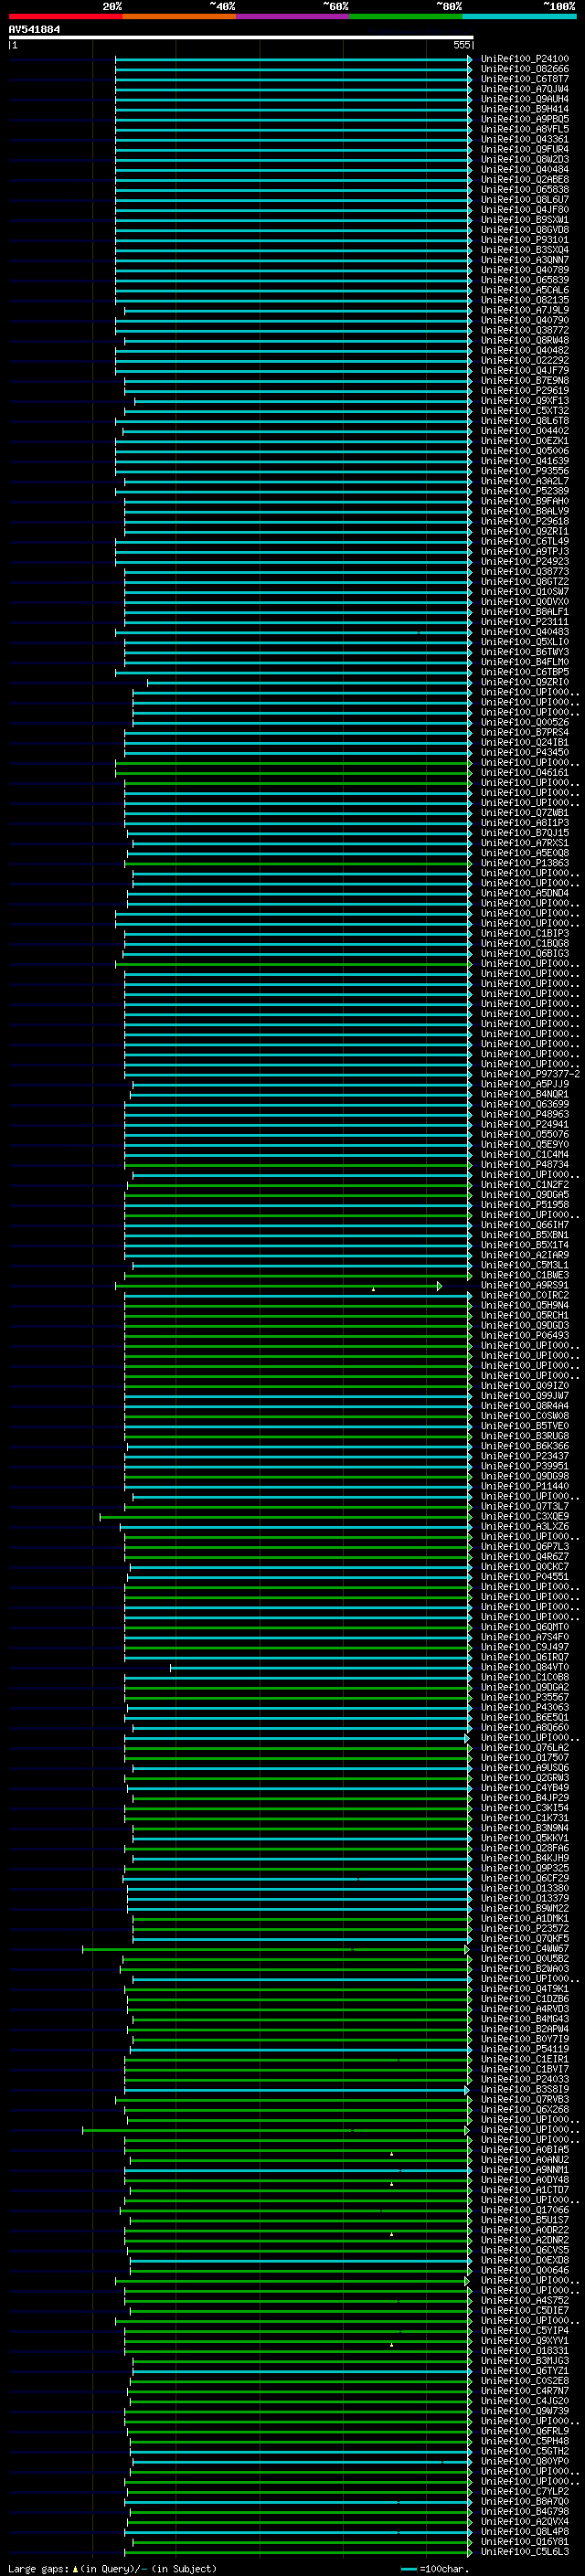Image resolution: width=585 pixels, height=2576 pixels.
Task: Select the UniRef100_P51958 label
Action: tap(525, 1205)
